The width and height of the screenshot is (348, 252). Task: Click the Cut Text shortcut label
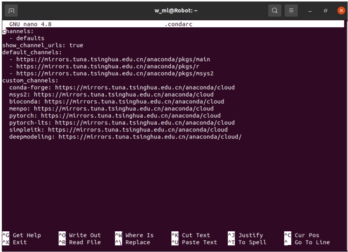[195, 235]
